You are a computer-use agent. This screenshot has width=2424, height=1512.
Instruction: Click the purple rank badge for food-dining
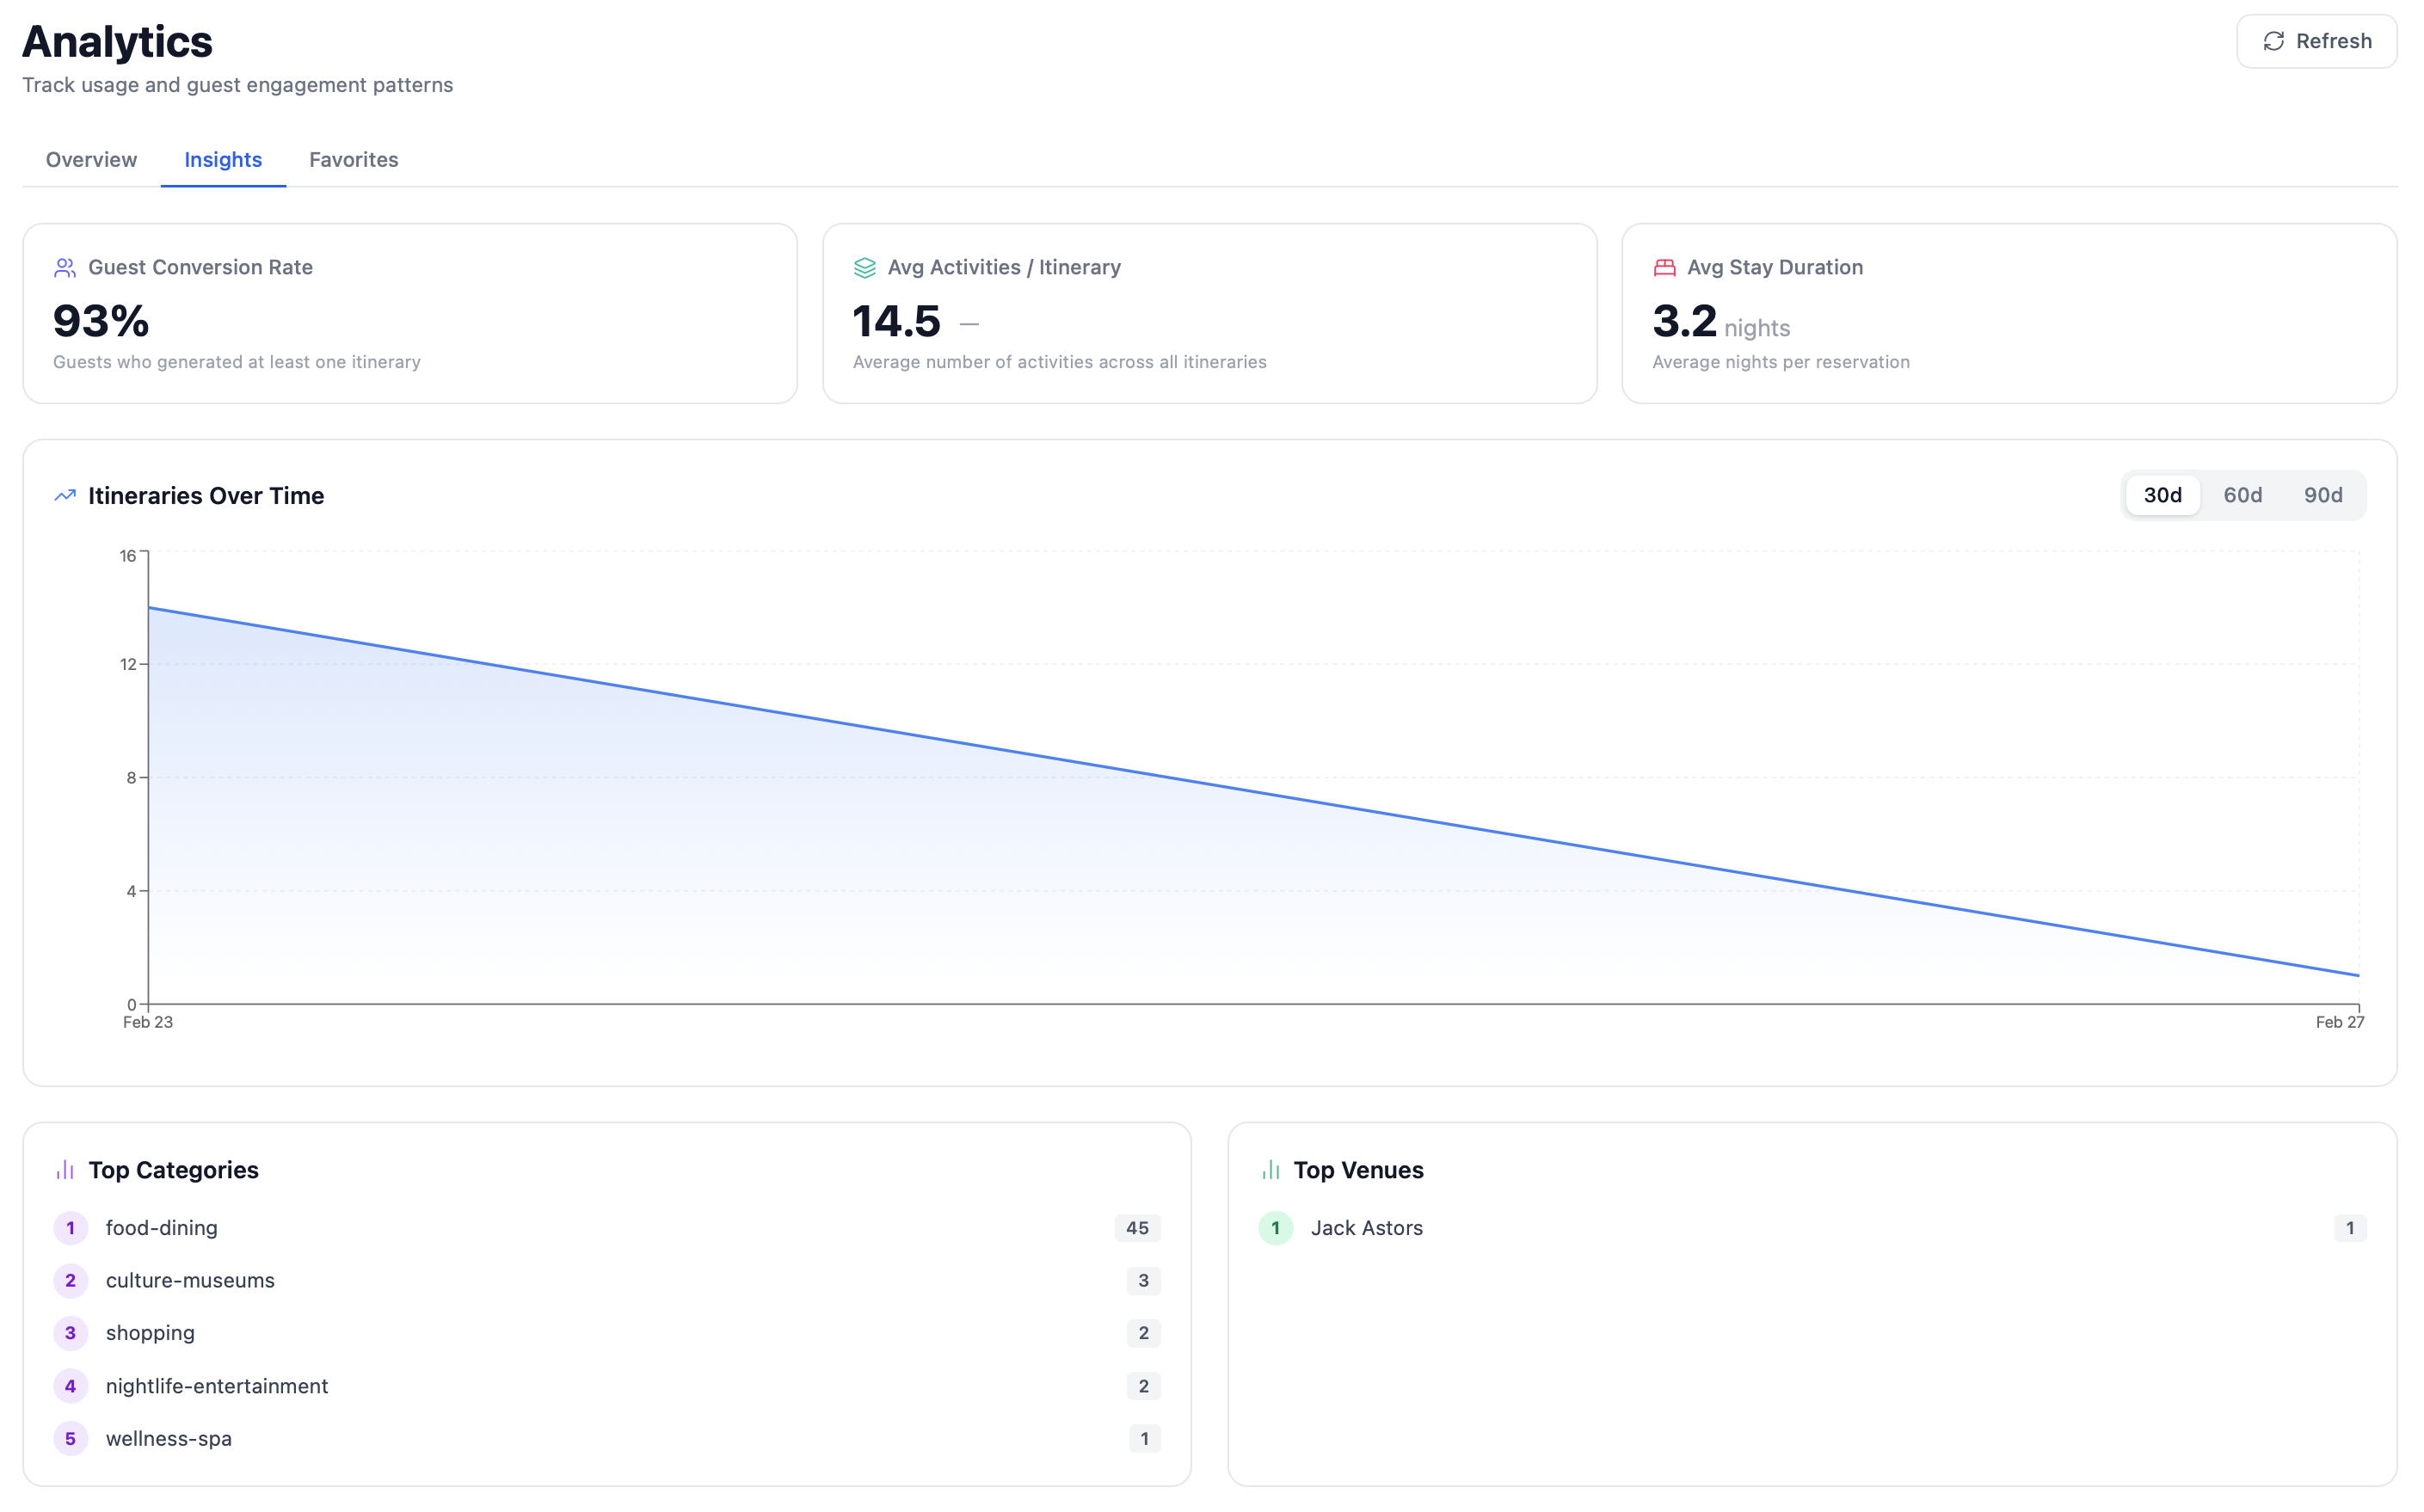(70, 1228)
